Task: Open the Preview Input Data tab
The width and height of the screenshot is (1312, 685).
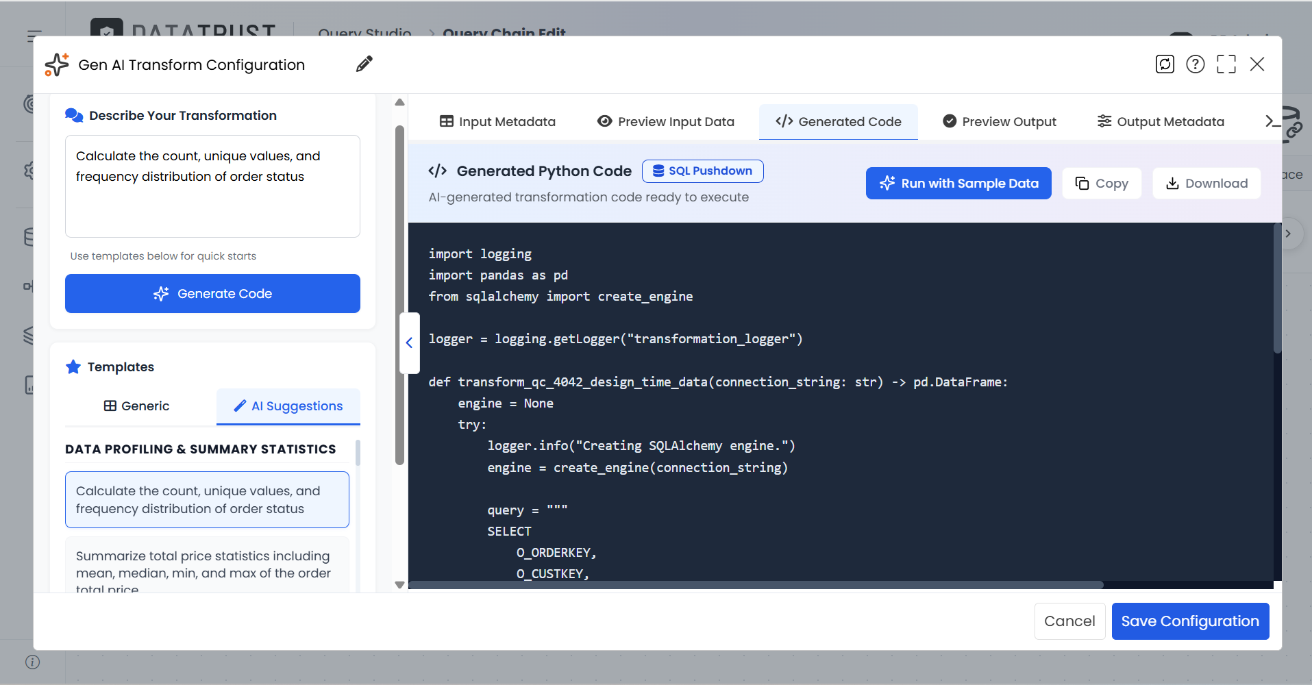Action: 666,121
